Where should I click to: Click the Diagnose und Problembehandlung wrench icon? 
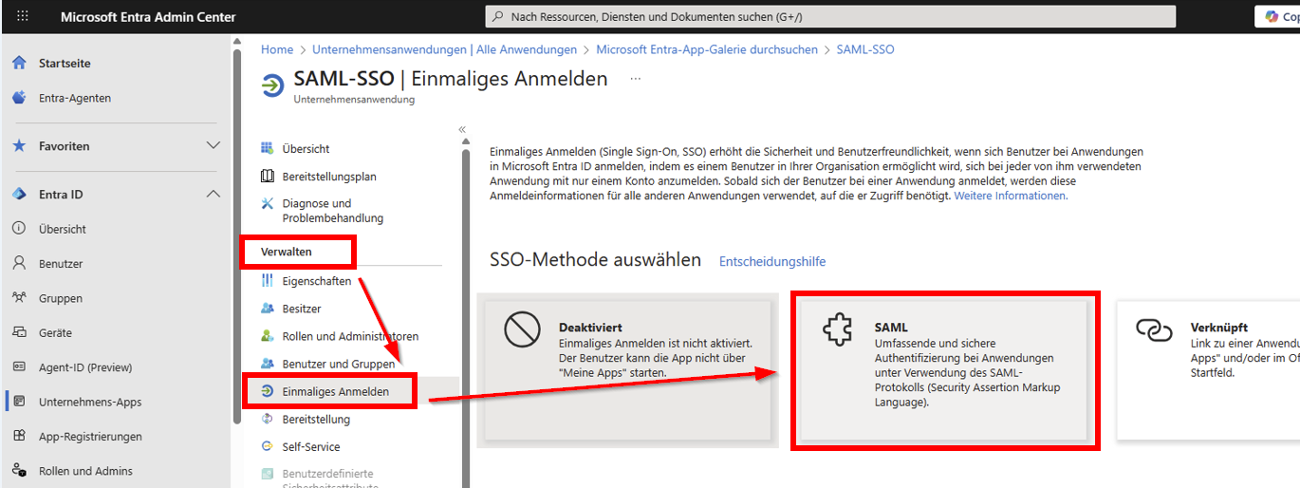267,203
